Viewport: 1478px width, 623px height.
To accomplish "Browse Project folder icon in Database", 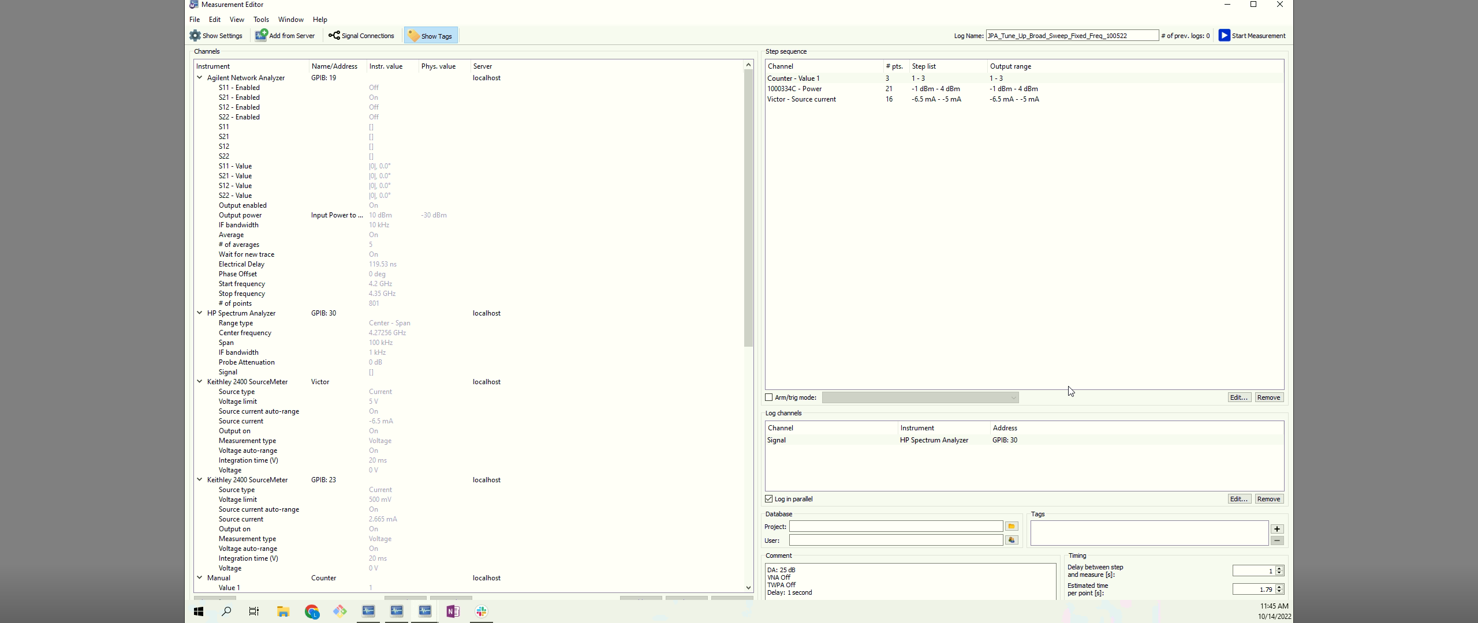I will point(1012,526).
